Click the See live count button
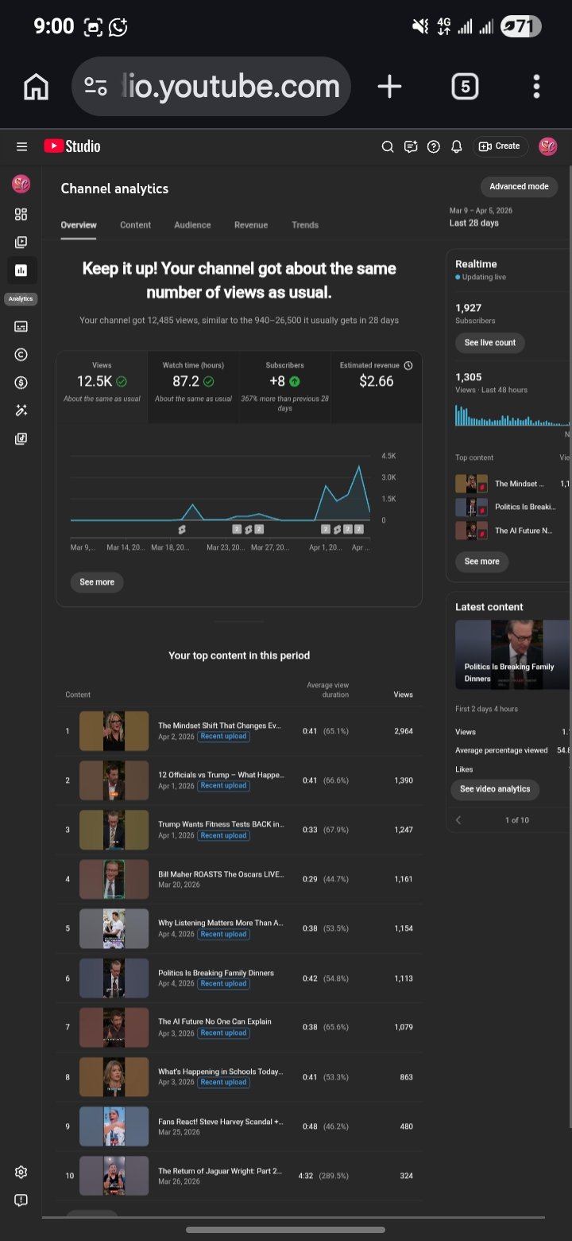 [x=489, y=343]
